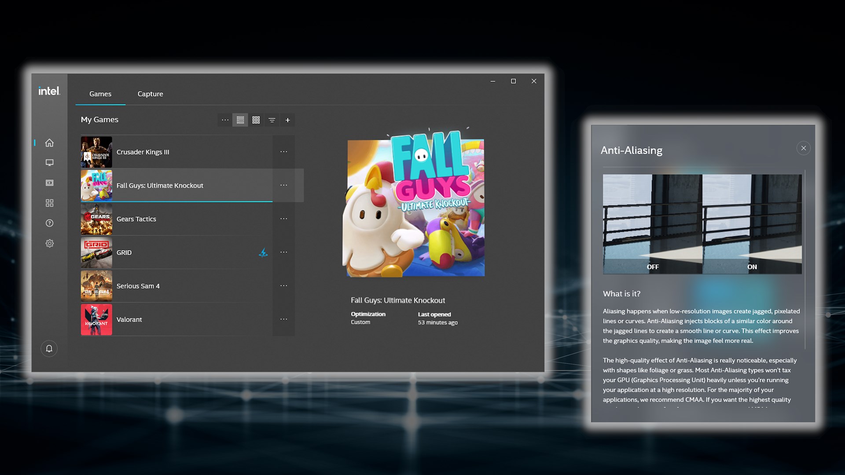Screen dimensions: 845x475
Task: Open the Display sidebar icon
Action: (49, 163)
